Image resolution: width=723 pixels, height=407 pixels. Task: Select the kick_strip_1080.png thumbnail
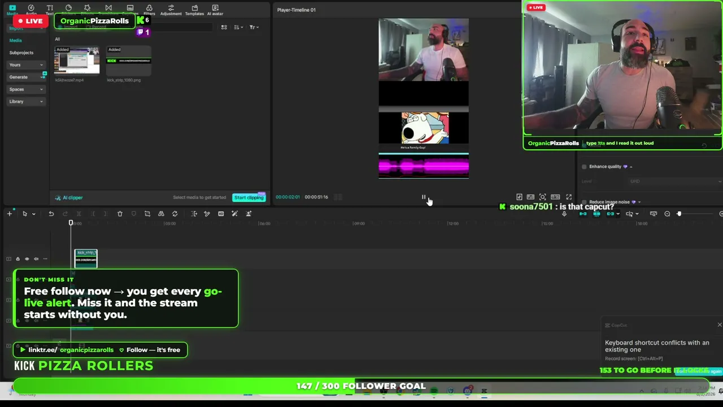tap(129, 61)
